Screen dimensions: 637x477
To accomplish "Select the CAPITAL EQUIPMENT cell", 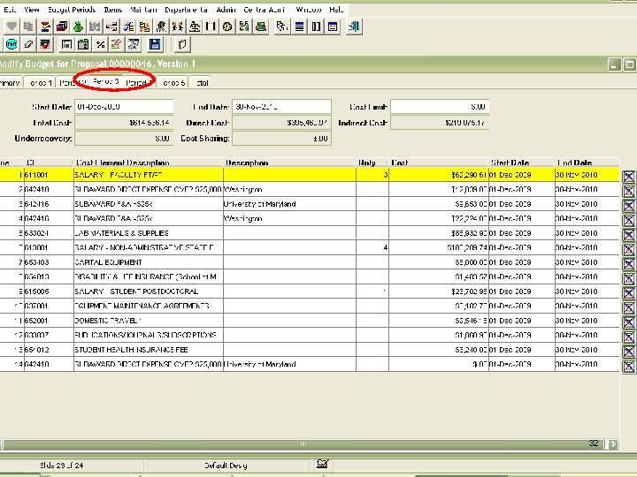I will tap(149, 262).
